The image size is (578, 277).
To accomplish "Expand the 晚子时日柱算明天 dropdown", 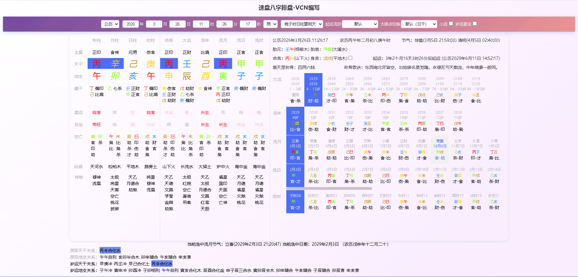I will coord(302,24).
